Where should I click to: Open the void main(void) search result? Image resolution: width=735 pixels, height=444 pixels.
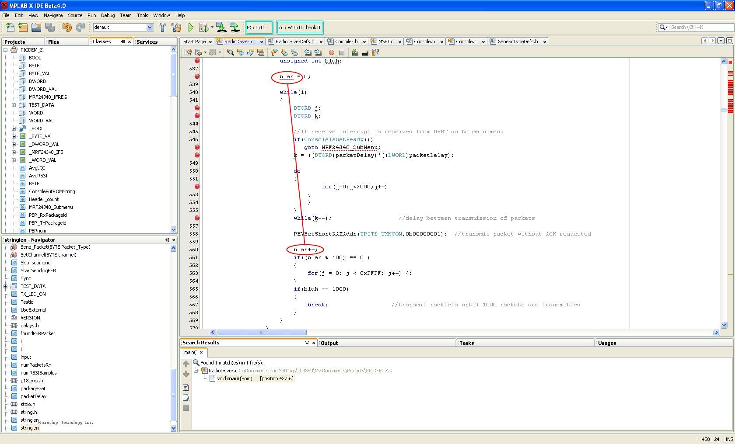click(234, 378)
